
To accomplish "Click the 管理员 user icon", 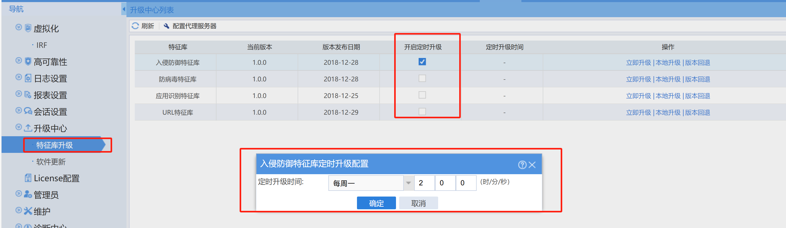I will coord(28,194).
